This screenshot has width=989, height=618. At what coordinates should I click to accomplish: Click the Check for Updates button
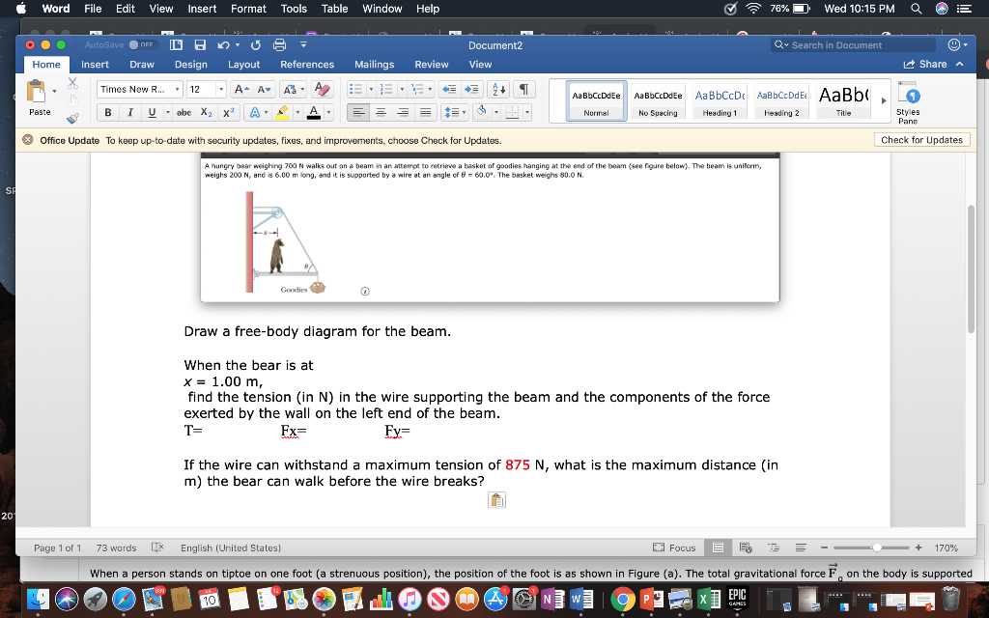921,139
